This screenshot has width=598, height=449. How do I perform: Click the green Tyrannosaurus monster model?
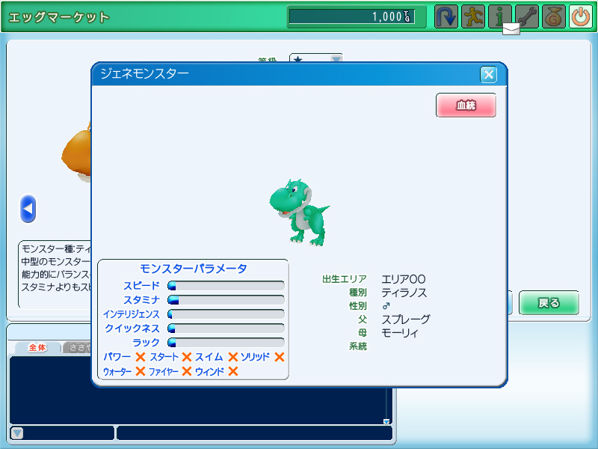(x=300, y=212)
